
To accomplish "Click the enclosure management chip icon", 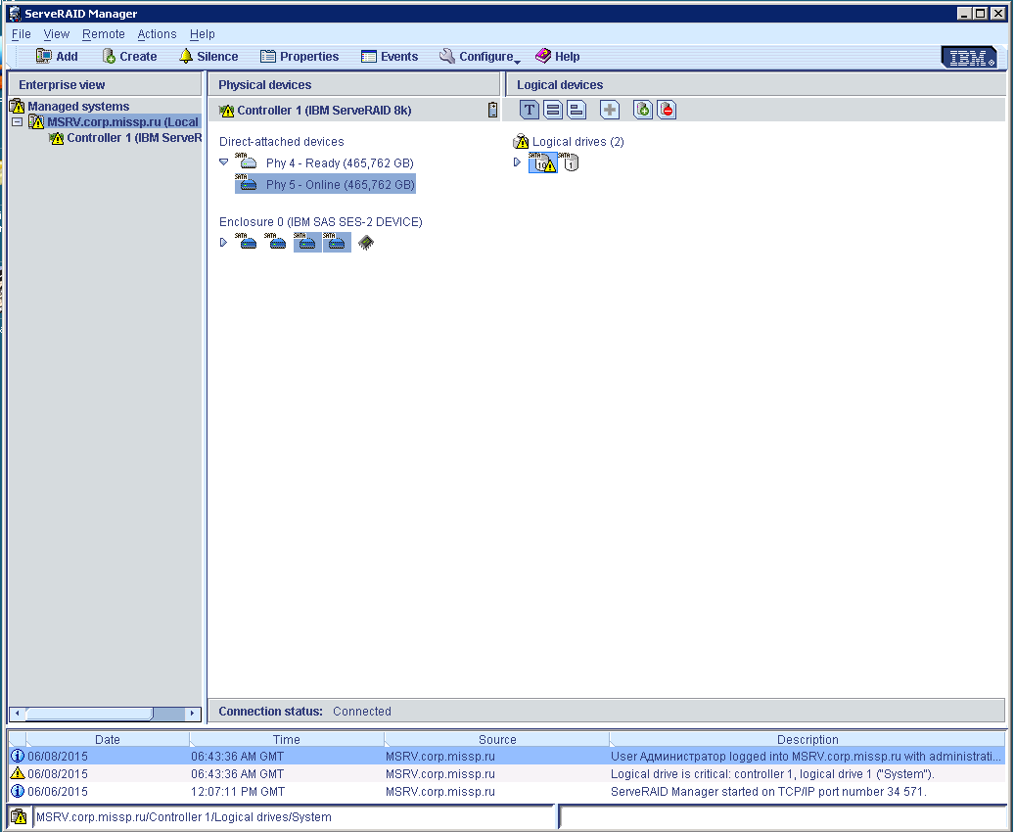I will click(x=365, y=242).
